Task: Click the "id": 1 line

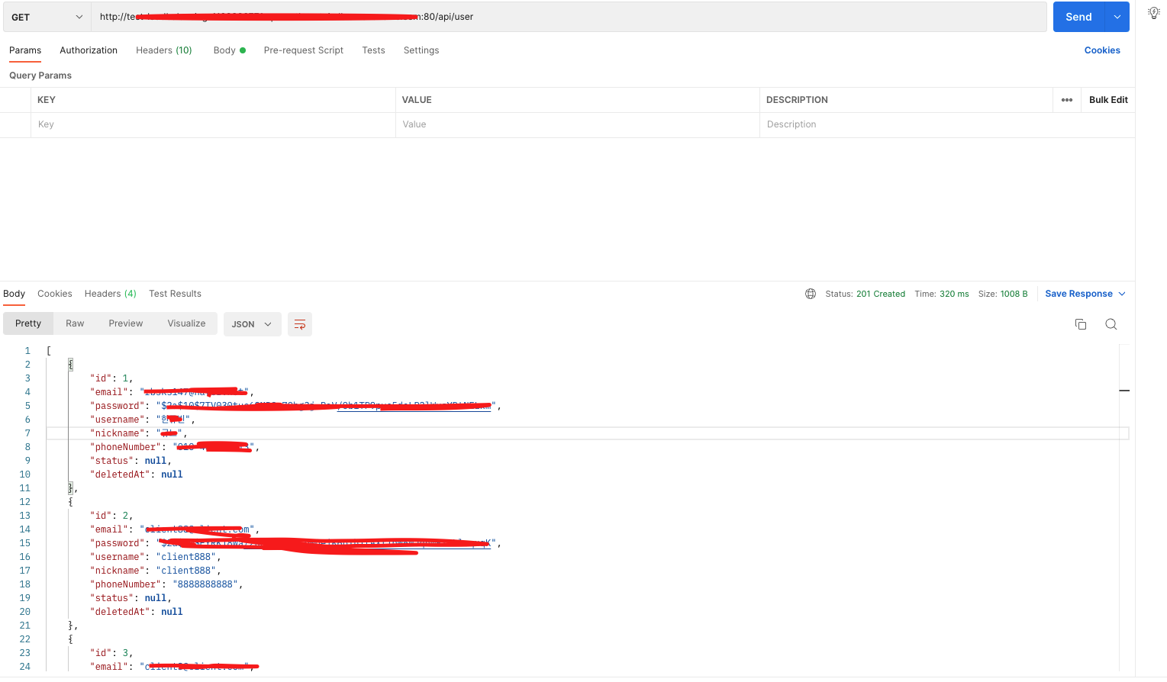Action: (111, 378)
